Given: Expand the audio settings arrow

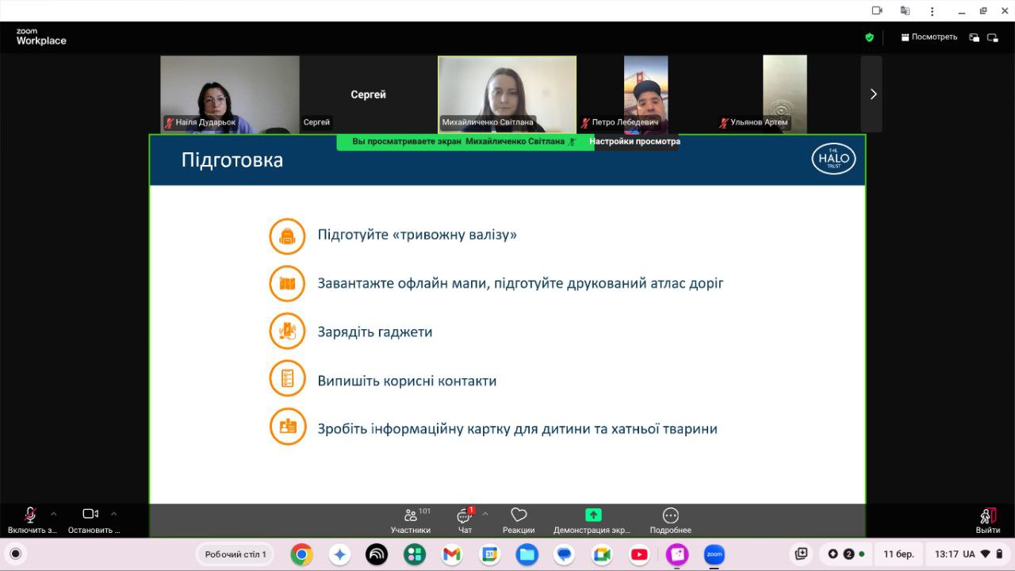Looking at the screenshot, I should 54,514.
